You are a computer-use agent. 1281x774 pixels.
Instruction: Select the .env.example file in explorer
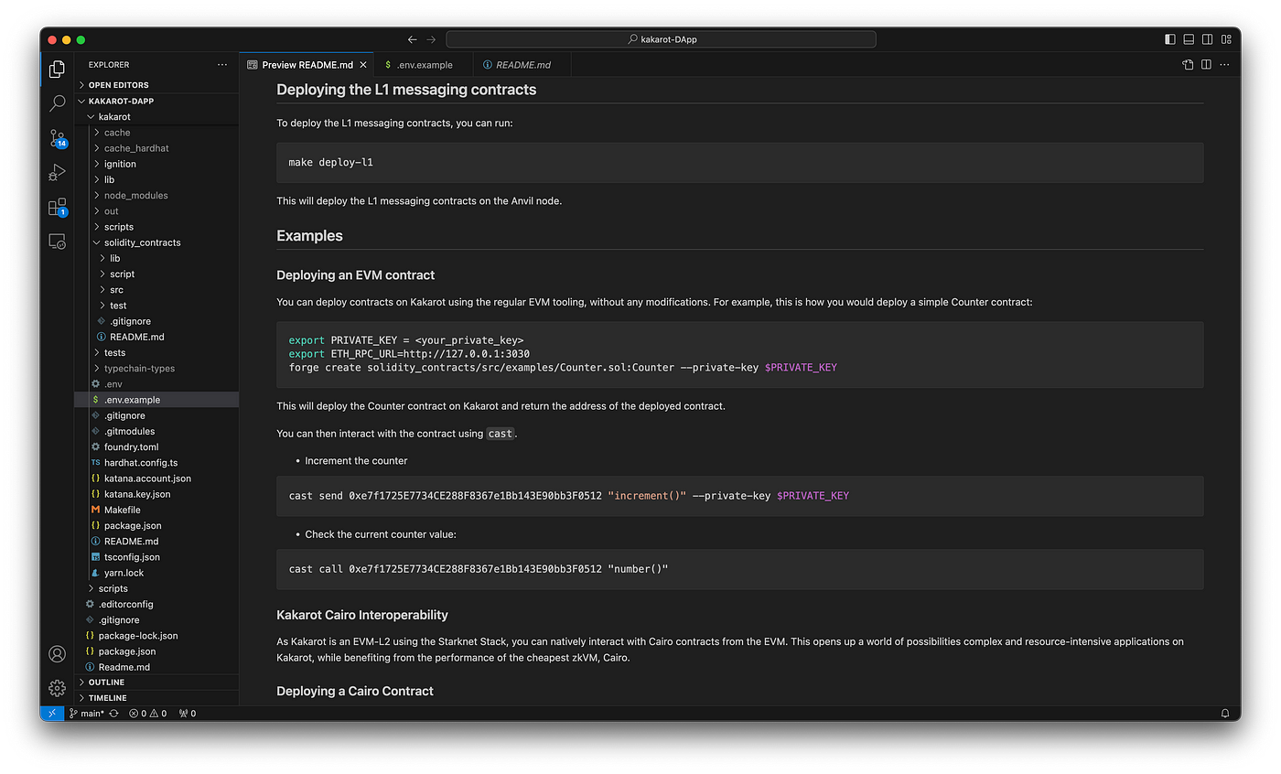coord(156,400)
